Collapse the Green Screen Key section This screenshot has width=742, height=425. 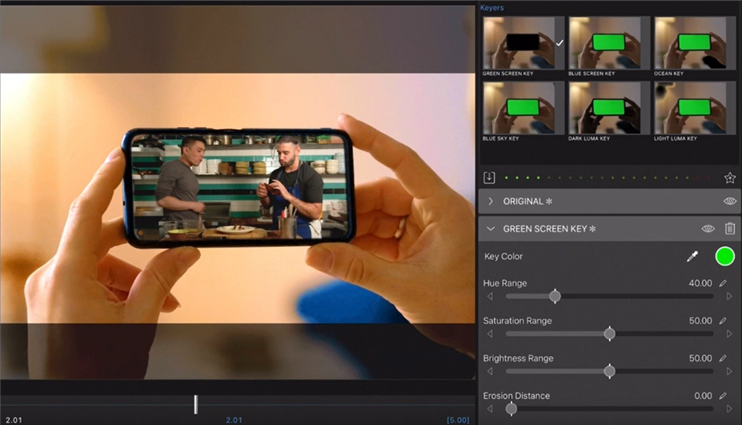coord(490,228)
